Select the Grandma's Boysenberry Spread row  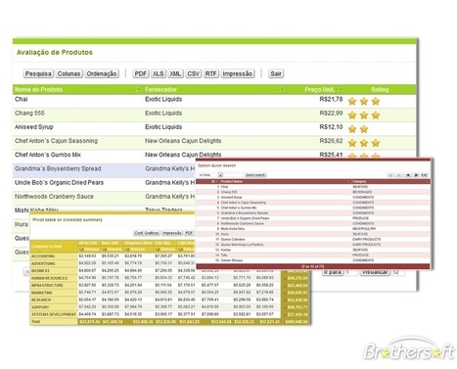(105, 169)
